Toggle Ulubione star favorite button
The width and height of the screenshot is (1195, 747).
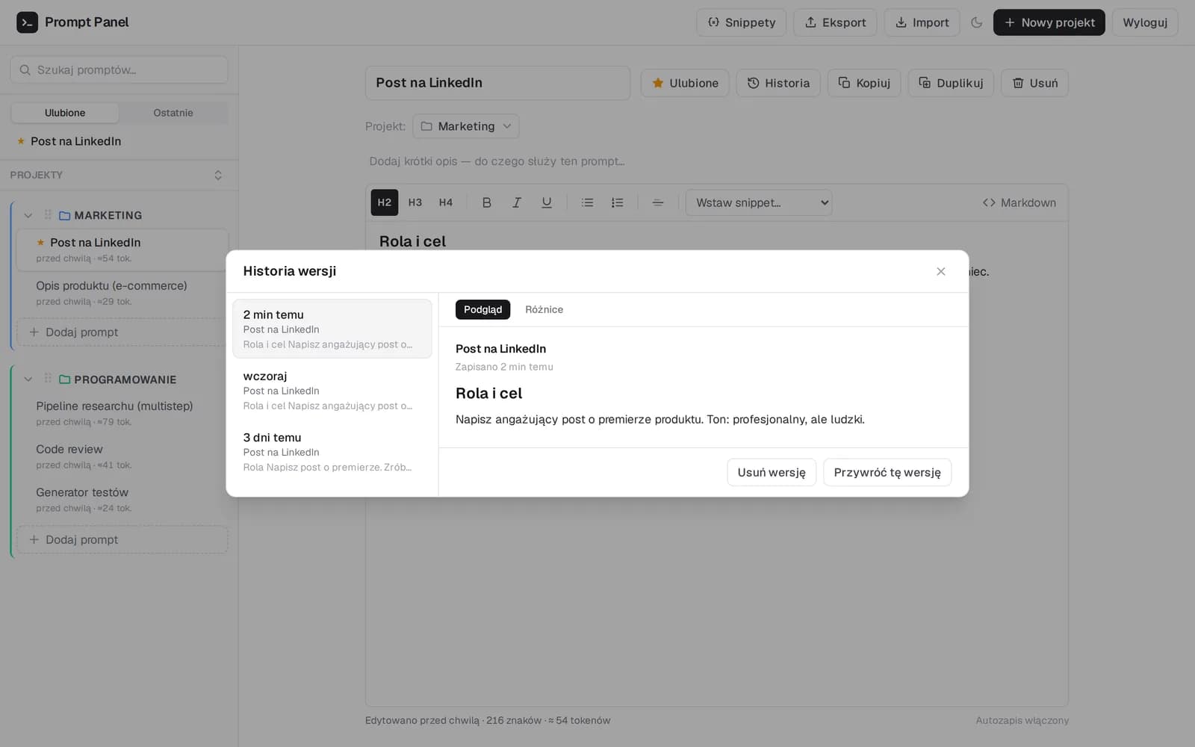click(685, 83)
